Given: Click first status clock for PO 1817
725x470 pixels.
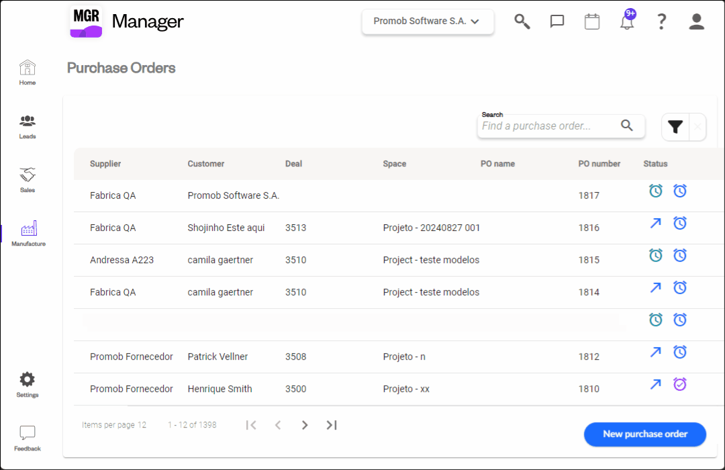Looking at the screenshot, I should [656, 191].
